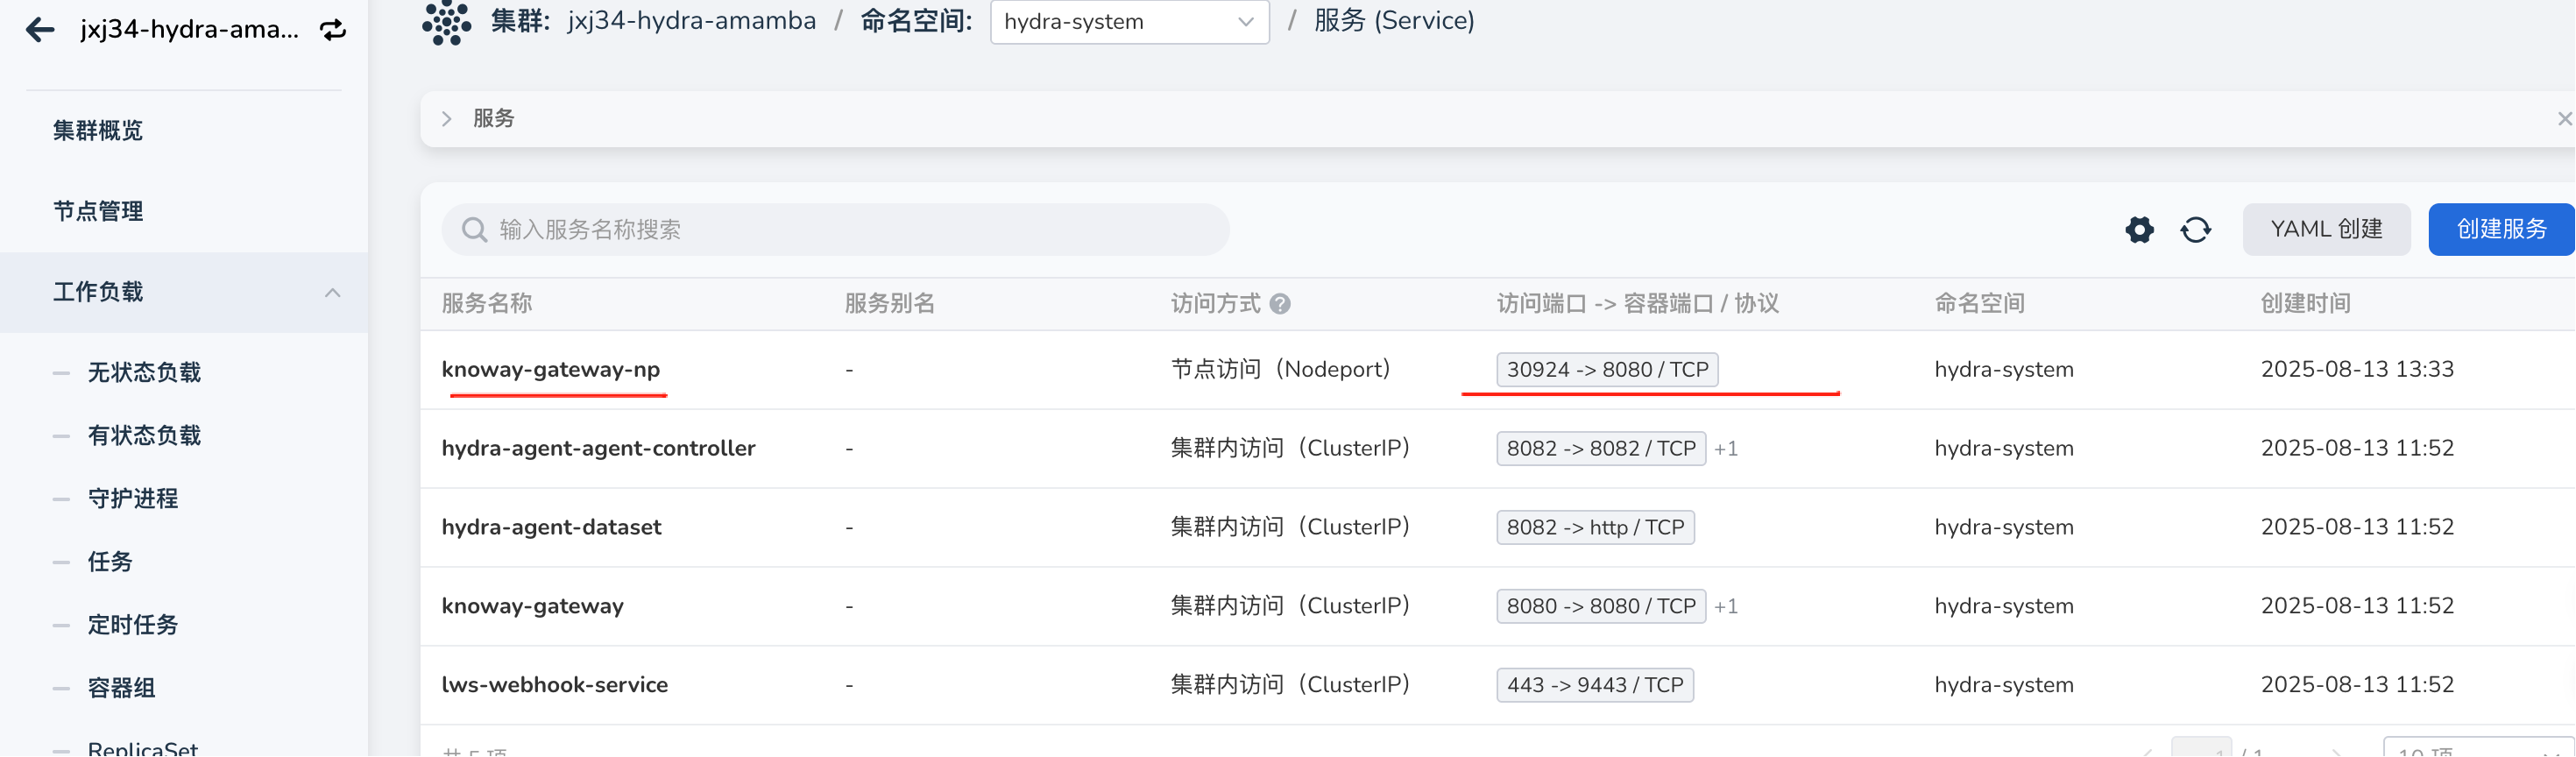Open 集群概览 in sidebar

98,131
